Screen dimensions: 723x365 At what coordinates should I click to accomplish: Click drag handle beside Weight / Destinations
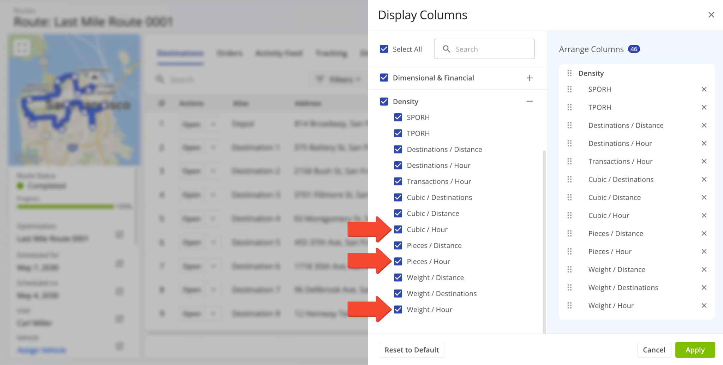coord(569,287)
